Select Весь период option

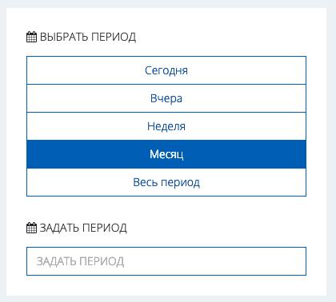166,182
